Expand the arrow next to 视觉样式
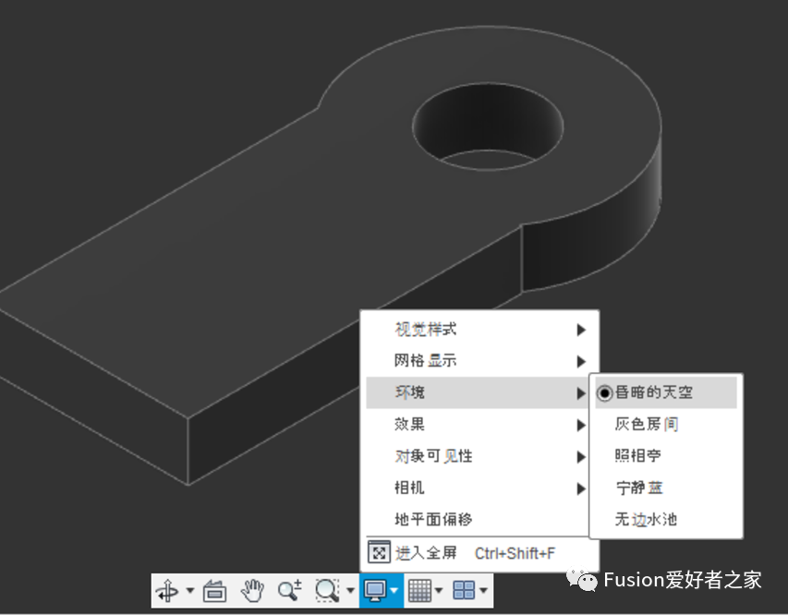788x615 pixels. click(581, 330)
